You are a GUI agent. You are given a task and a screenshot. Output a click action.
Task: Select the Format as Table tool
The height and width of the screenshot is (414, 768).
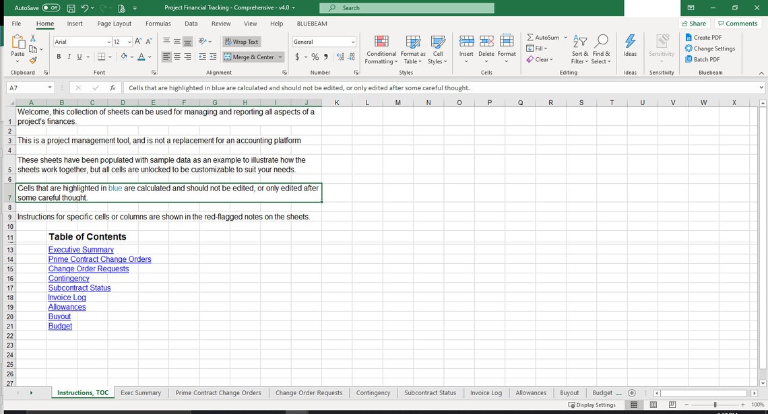(x=413, y=49)
